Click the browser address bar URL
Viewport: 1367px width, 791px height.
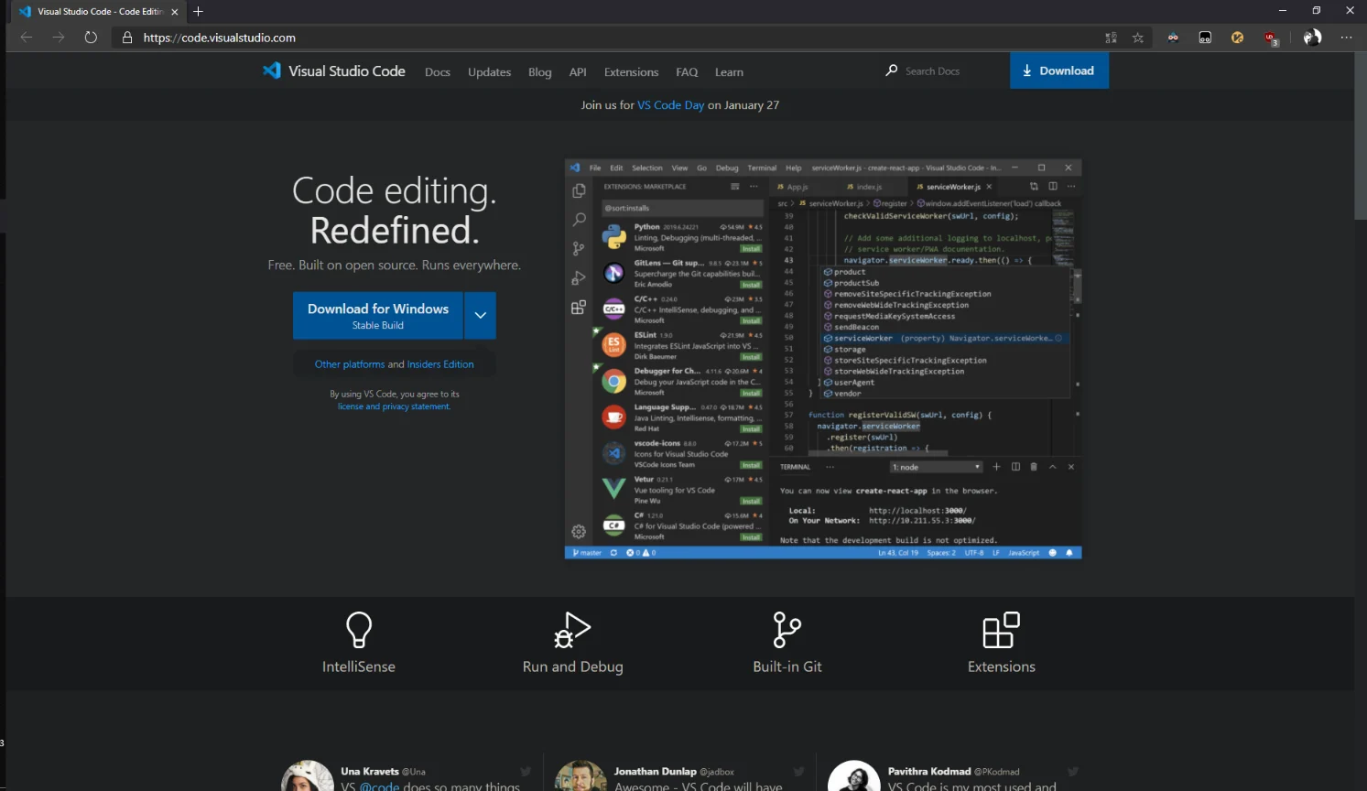point(220,38)
